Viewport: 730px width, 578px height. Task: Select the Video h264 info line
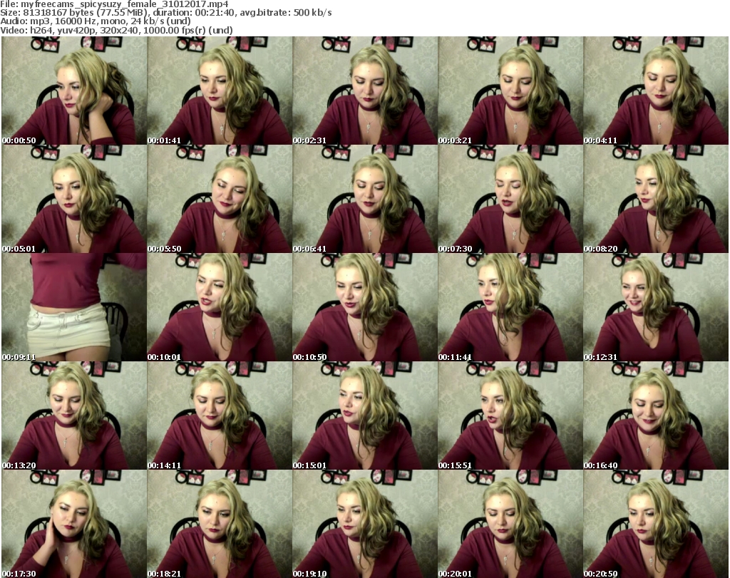tap(116, 30)
